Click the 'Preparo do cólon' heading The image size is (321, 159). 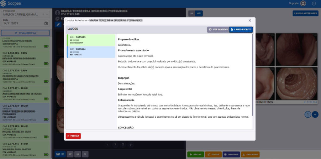(128, 39)
